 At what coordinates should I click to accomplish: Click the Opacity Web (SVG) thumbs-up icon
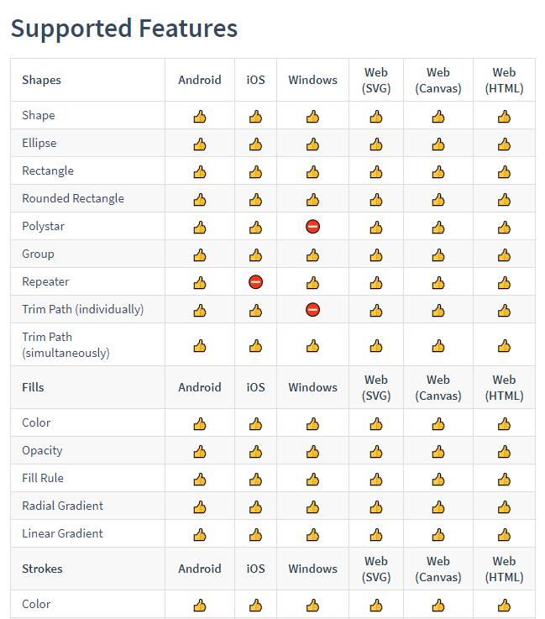tap(376, 452)
